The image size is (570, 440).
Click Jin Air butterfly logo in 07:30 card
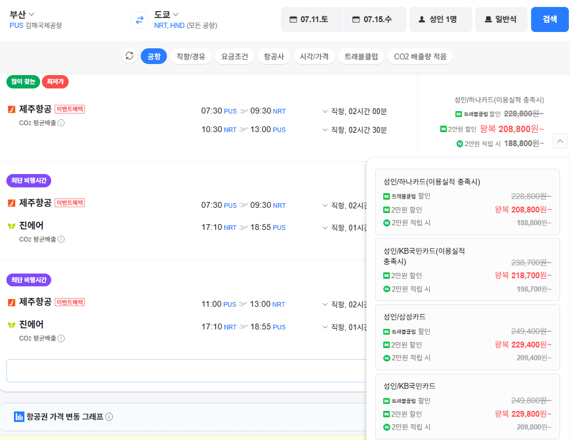point(12,226)
